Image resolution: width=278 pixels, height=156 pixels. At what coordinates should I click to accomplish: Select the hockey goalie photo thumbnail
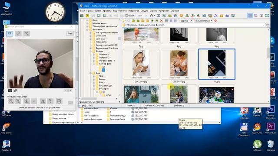click(217, 94)
